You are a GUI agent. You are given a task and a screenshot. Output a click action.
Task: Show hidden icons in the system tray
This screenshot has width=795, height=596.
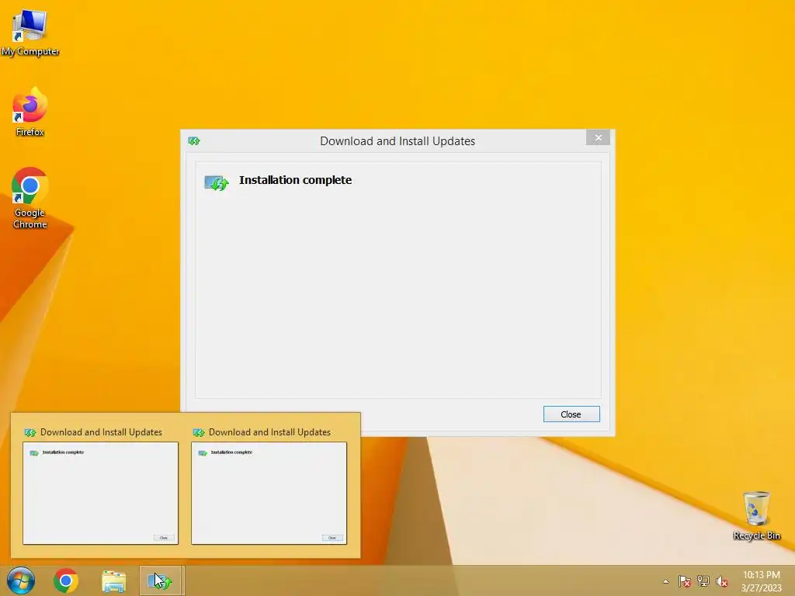point(665,581)
